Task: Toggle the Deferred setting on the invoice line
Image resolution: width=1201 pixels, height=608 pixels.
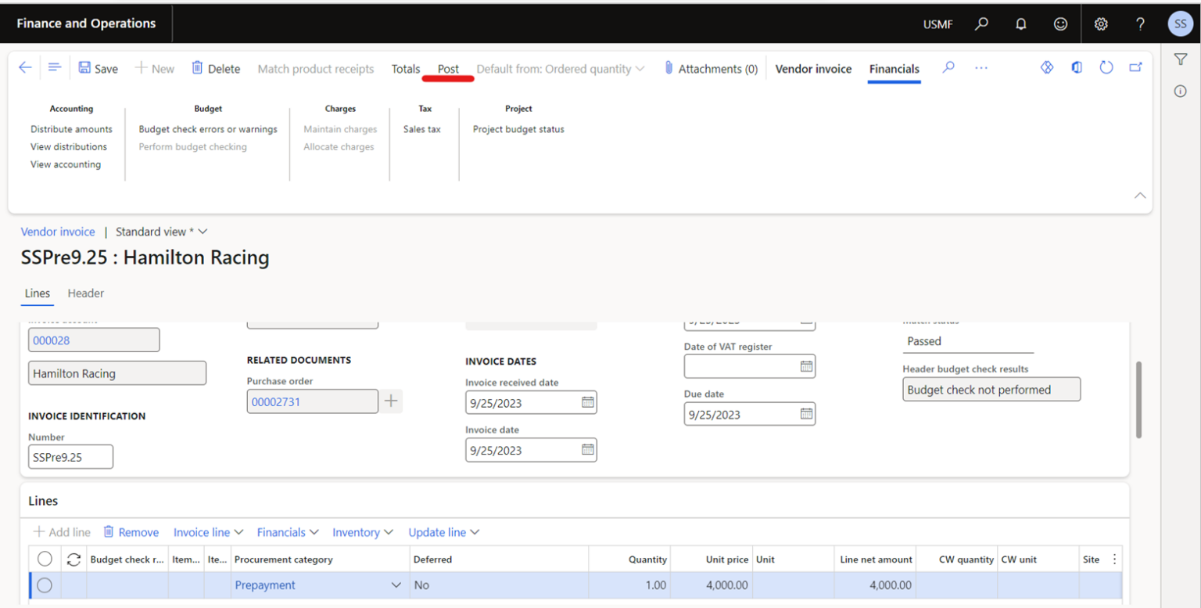Action: tap(421, 585)
